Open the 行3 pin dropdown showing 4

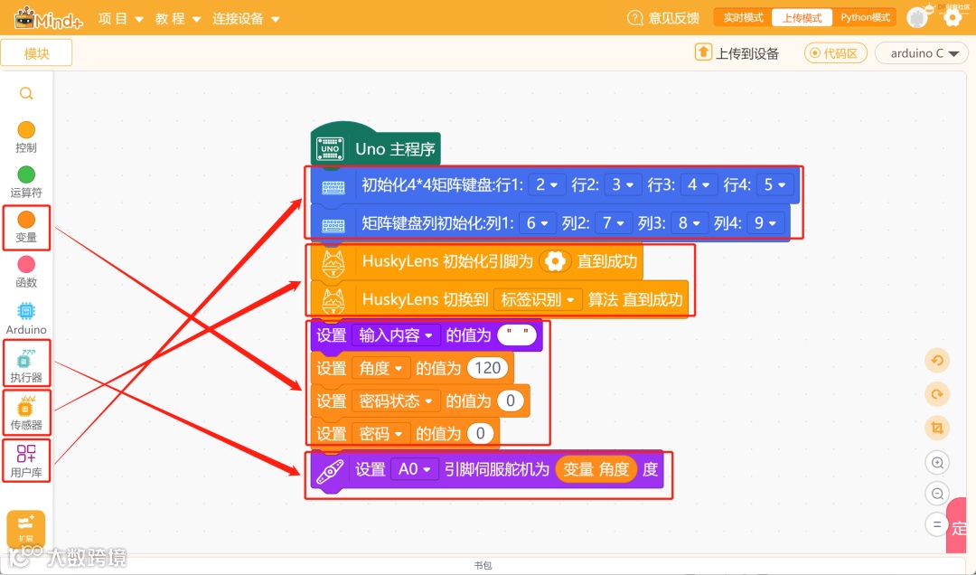click(699, 185)
